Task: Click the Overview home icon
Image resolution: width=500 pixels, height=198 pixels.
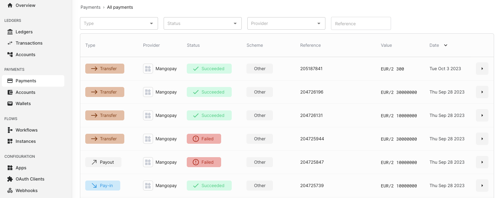Action: coord(10,5)
